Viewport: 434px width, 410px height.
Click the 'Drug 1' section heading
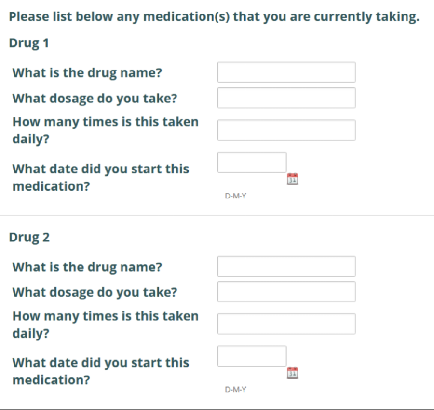click(x=29, y=43)
